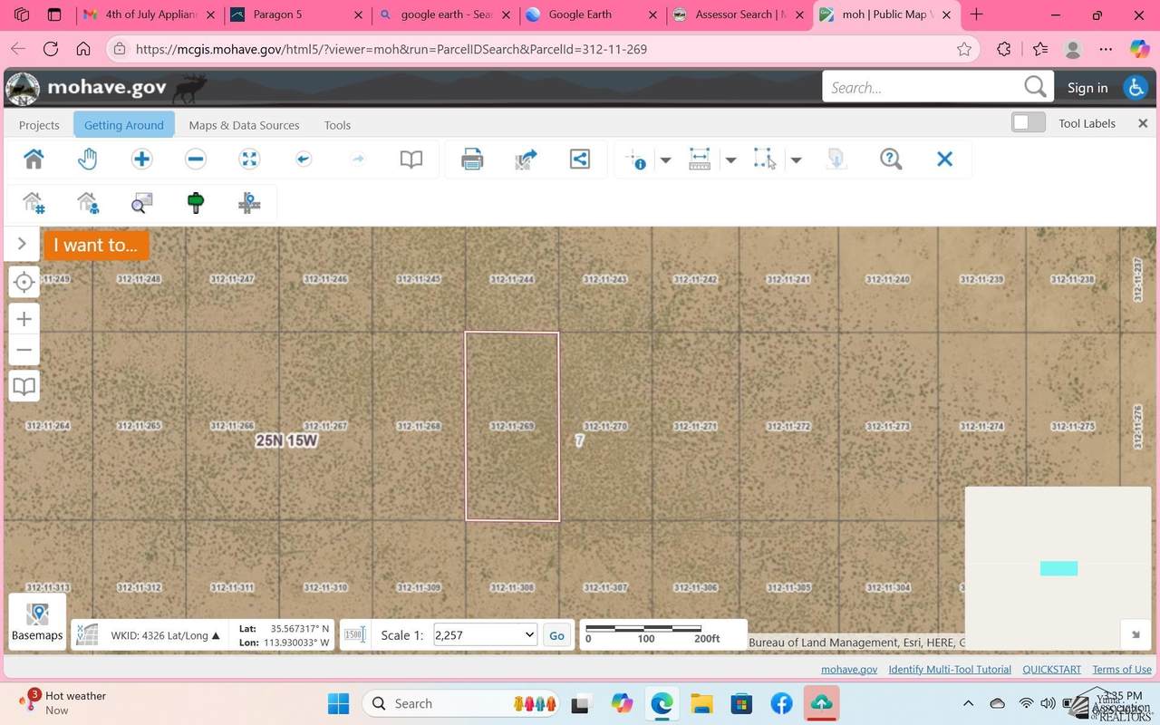The image size is (1160, 725).
Task: Open Microsoft Edge from the taskbar
Action: point(662,703)
